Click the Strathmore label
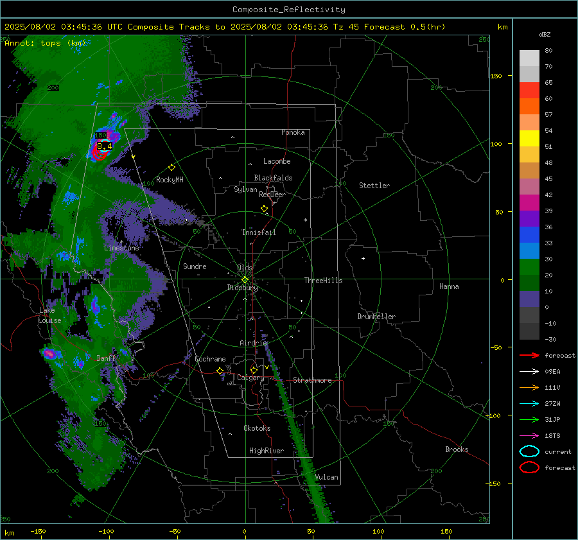 [x=312, y=380]
